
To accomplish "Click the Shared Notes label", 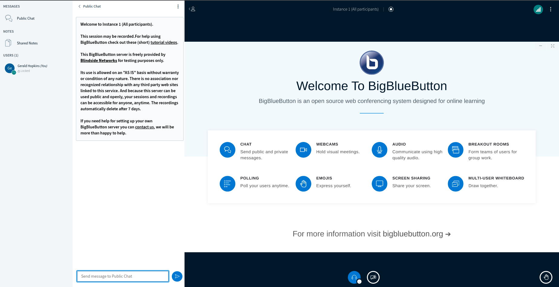I will click(27, 43).
